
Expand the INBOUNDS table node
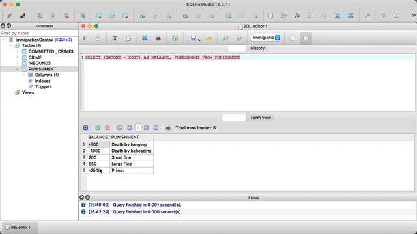pos(18,63)
